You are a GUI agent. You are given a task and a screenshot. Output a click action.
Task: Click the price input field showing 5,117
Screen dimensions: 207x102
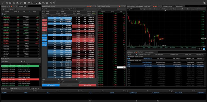pos(69,82)
